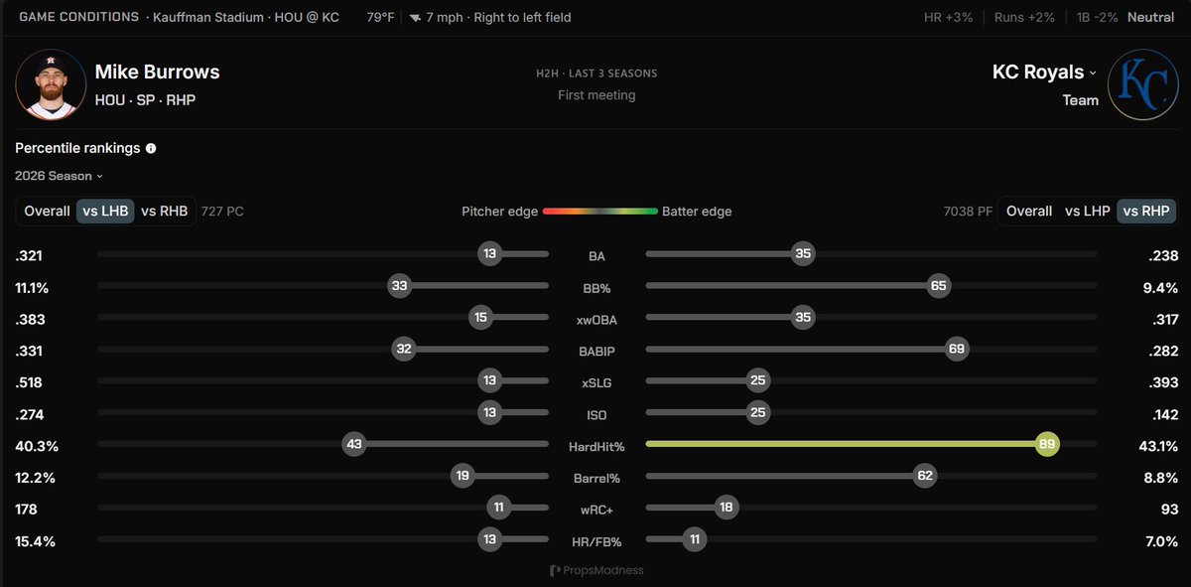Click the H2H · LAST 3 SEASONS label
Image resolution: width=1191 pixels, height=587 pixels.
(x=596, y=73)
